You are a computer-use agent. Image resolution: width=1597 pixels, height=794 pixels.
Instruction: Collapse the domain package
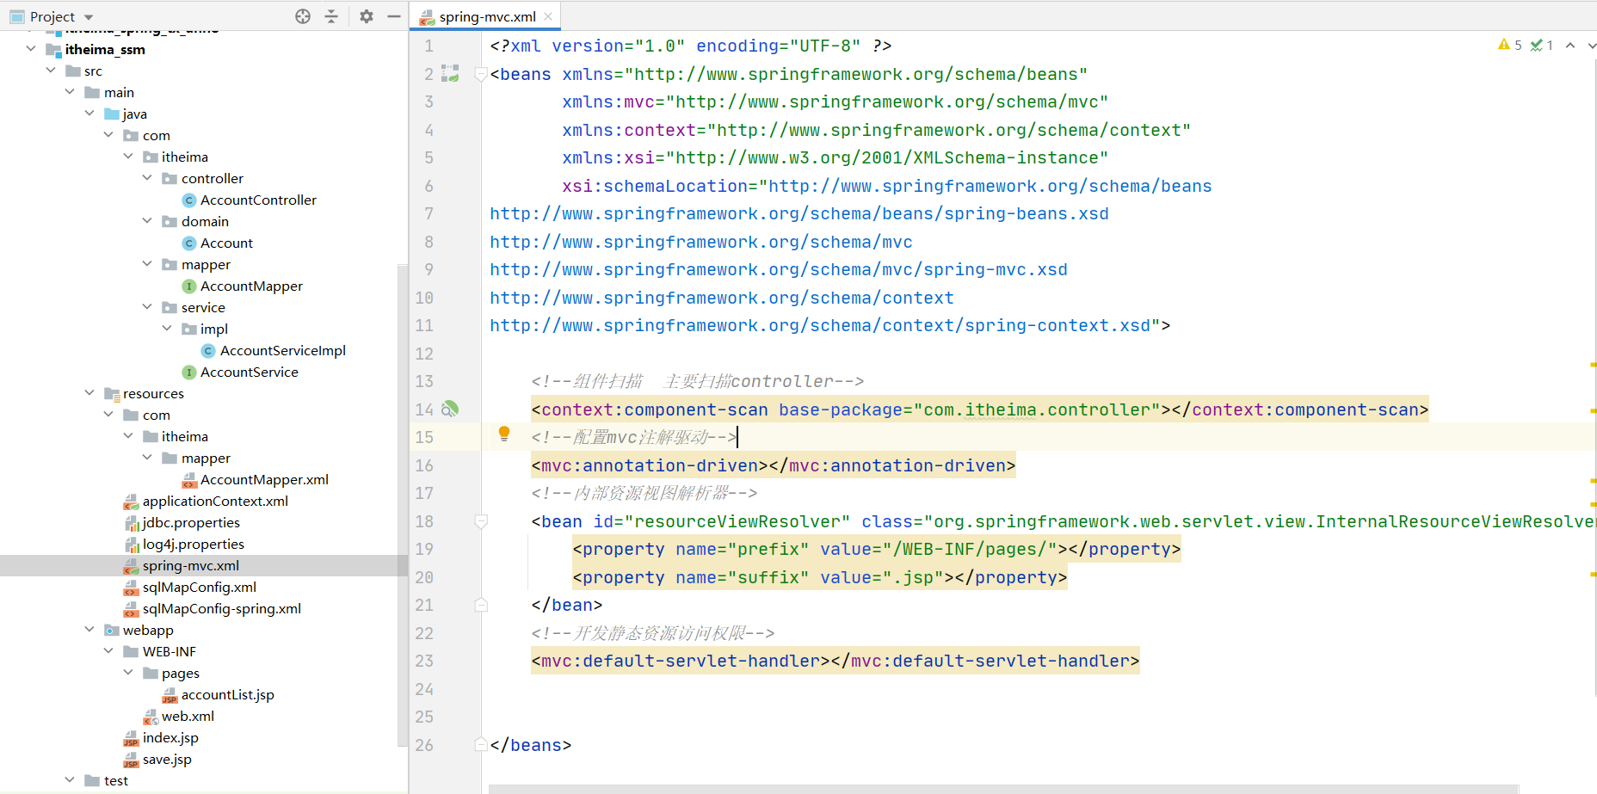tap(147, 221)
